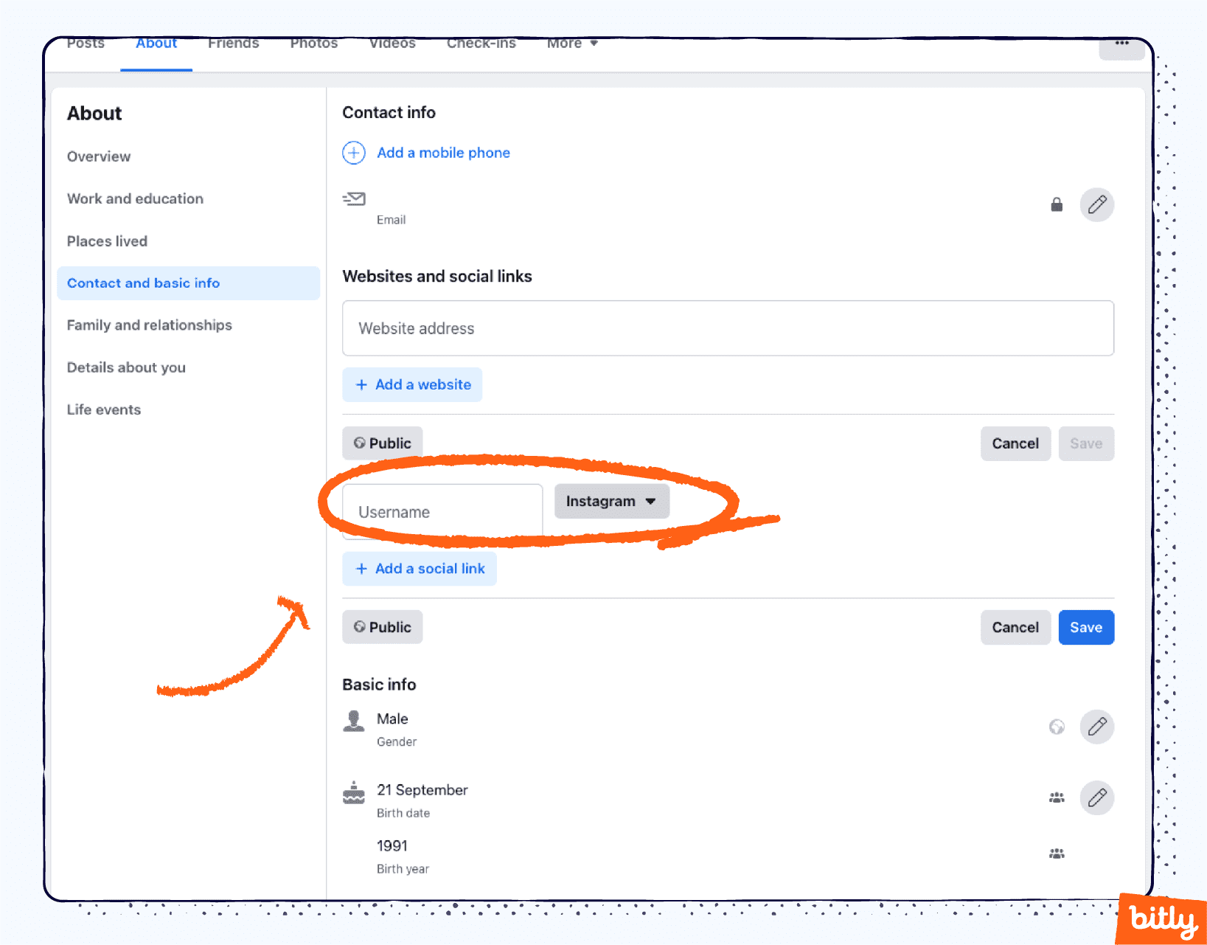
Task: Click into the Username input field
Action: [x=442, y=512]
